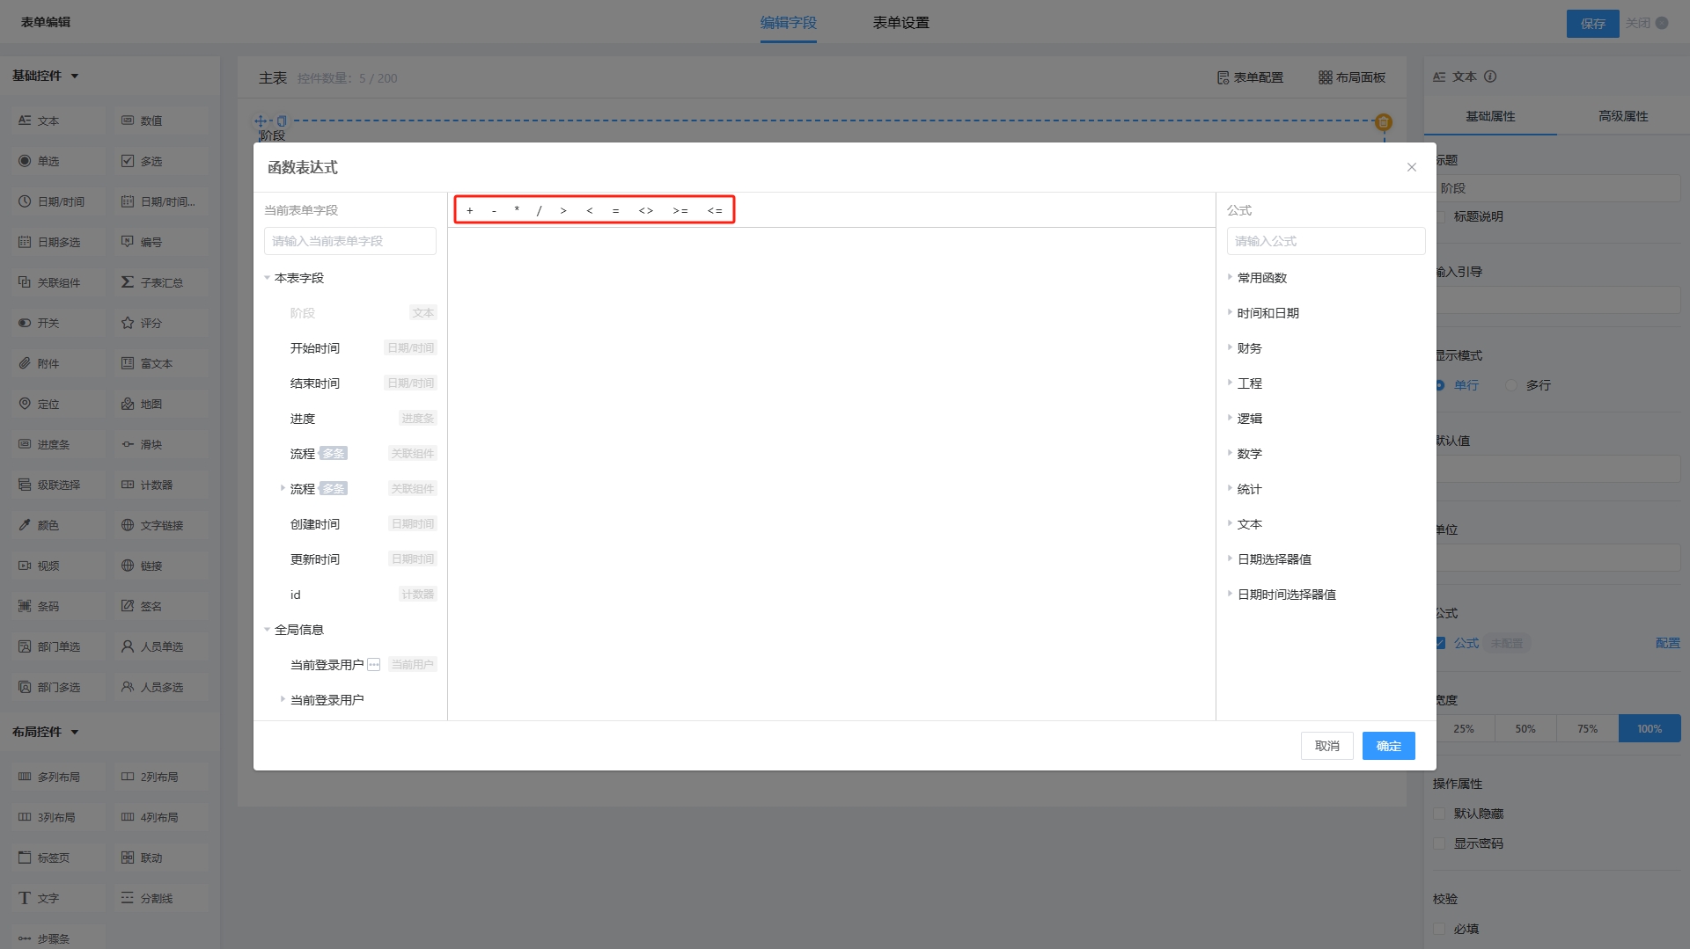Choose the 编号 control icon
The width and height of the screenshot is (1690, 949).
click(x=128, y=242)
